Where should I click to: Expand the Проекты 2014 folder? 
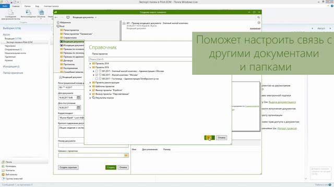tap(90, 63)
